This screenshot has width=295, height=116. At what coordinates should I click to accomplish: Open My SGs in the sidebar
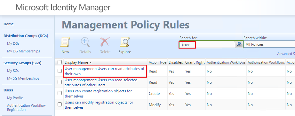[x=13, y=71]
